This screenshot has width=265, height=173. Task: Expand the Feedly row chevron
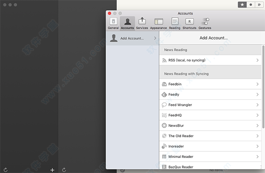click(x=257, y=94)
